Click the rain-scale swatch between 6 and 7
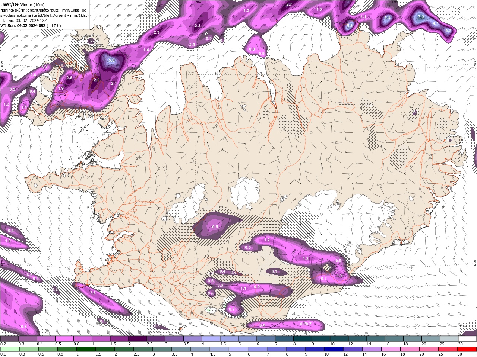477x357 pixels. pyautogui.click(x=257, y=349)
